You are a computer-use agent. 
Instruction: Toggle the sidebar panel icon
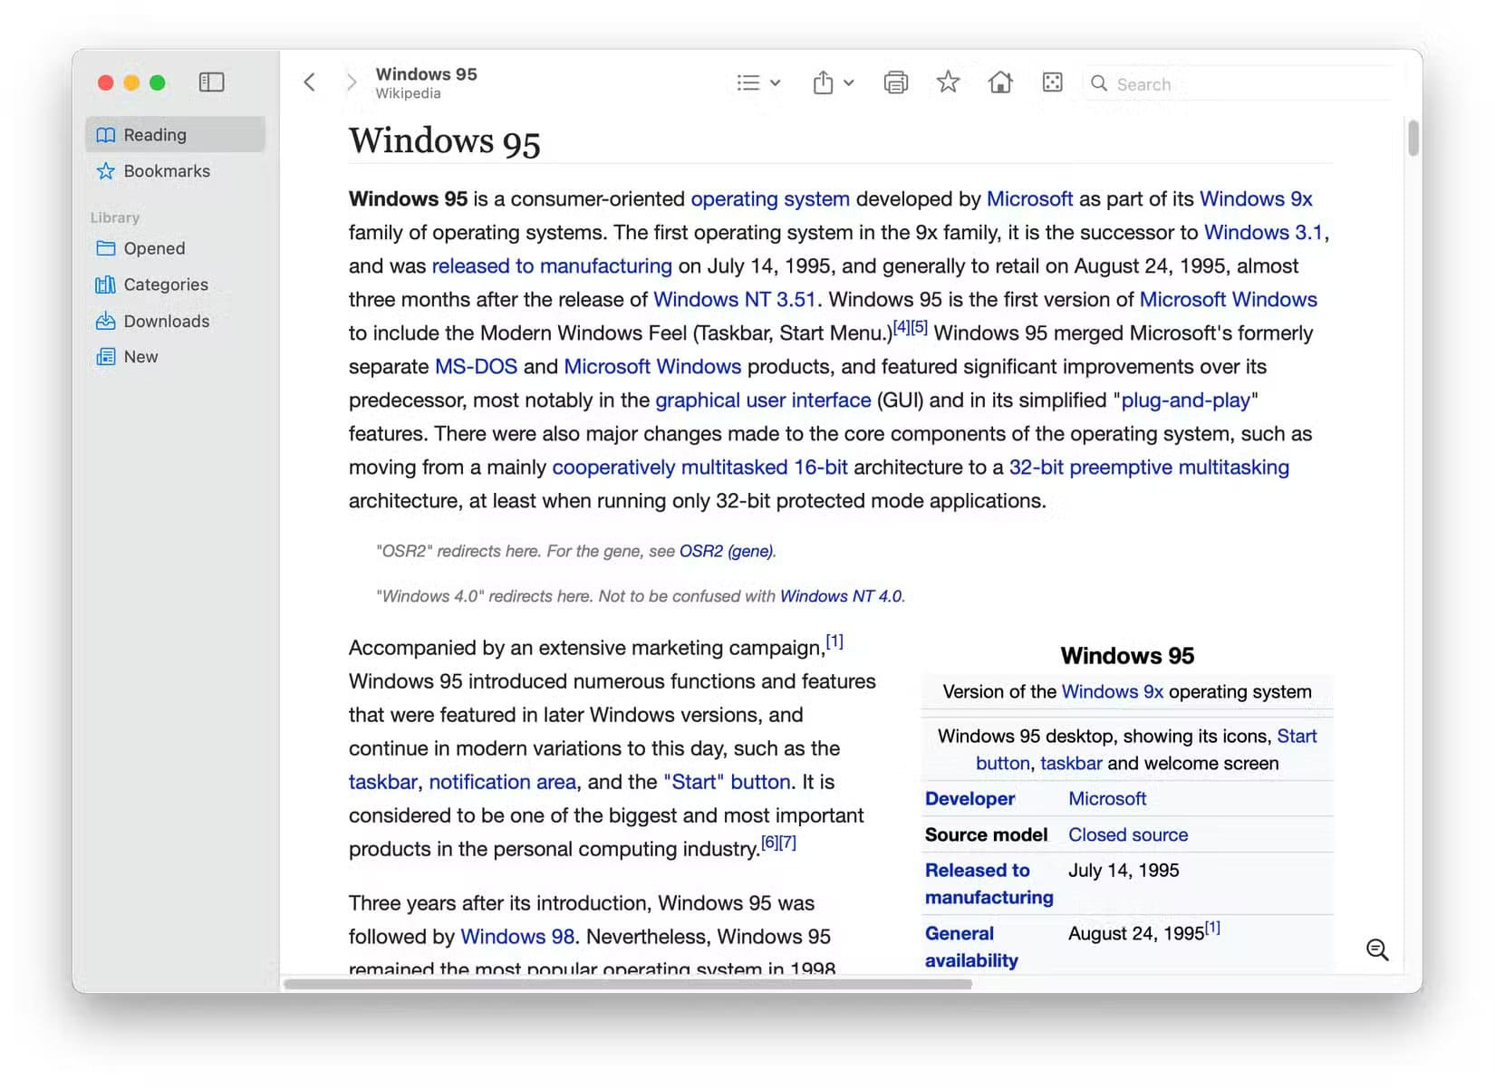point(211,82)
